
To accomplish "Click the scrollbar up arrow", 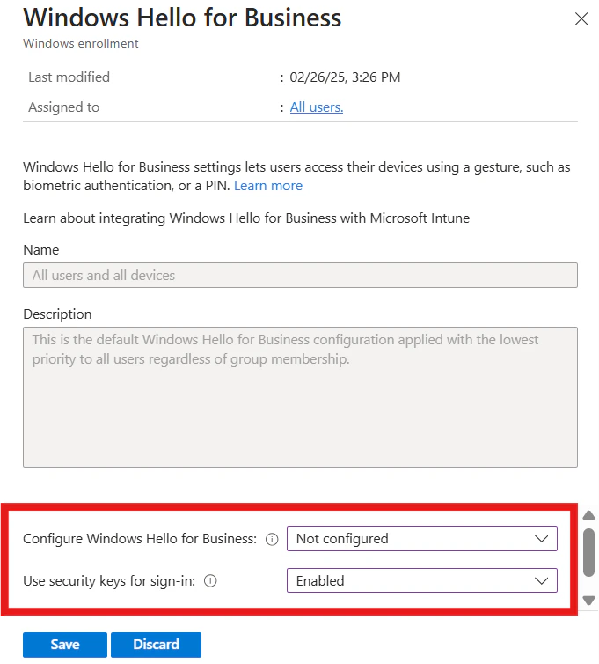I will [588, 515].
